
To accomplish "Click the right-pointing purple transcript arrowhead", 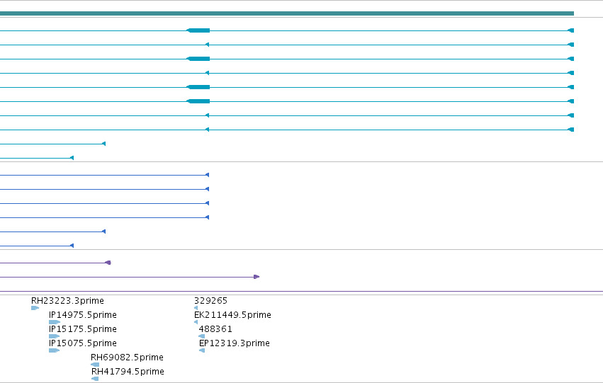I will coord(257,277).
